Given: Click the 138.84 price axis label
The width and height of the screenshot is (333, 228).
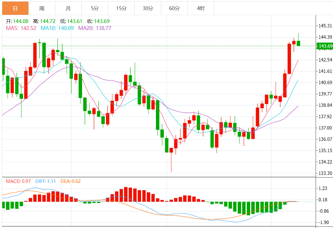Looking at the screenshot, I should tap(325, 105).
